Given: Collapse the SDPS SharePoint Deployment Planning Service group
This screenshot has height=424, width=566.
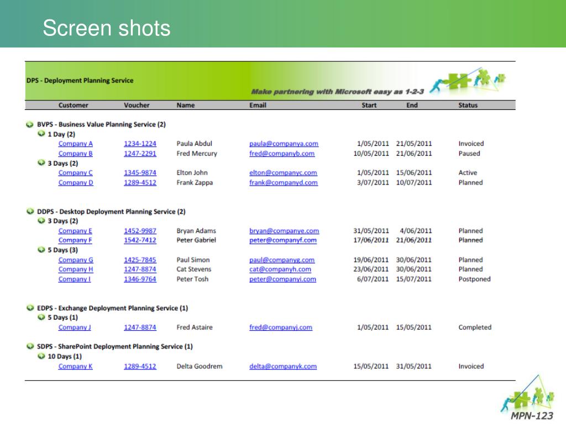Looking at the screenshot, I should (x=30, y=347).
